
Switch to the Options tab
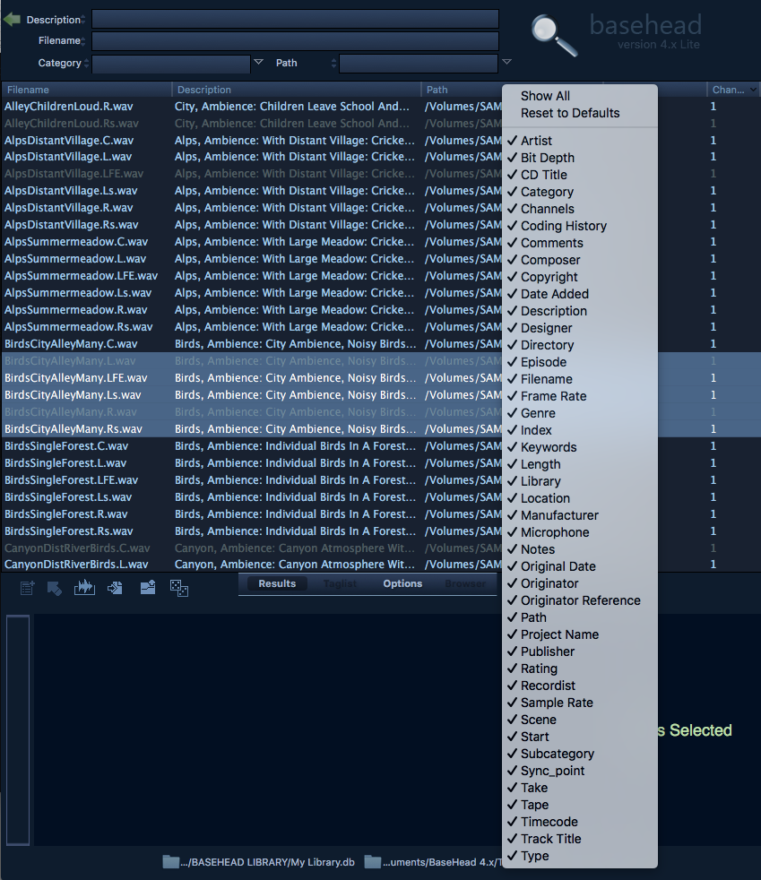click(402, 583)
